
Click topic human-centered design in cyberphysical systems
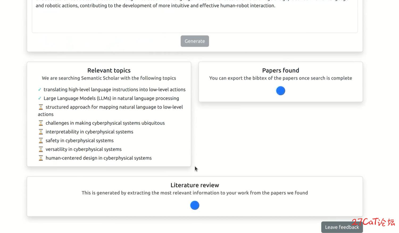click(99, 158)
